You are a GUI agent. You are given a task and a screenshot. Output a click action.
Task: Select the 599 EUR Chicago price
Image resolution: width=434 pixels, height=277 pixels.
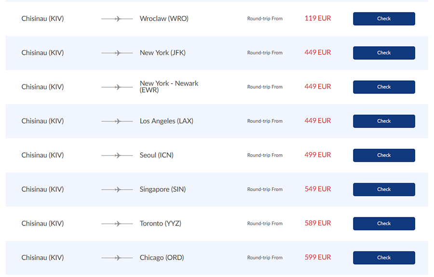click(x=318, y=257)
